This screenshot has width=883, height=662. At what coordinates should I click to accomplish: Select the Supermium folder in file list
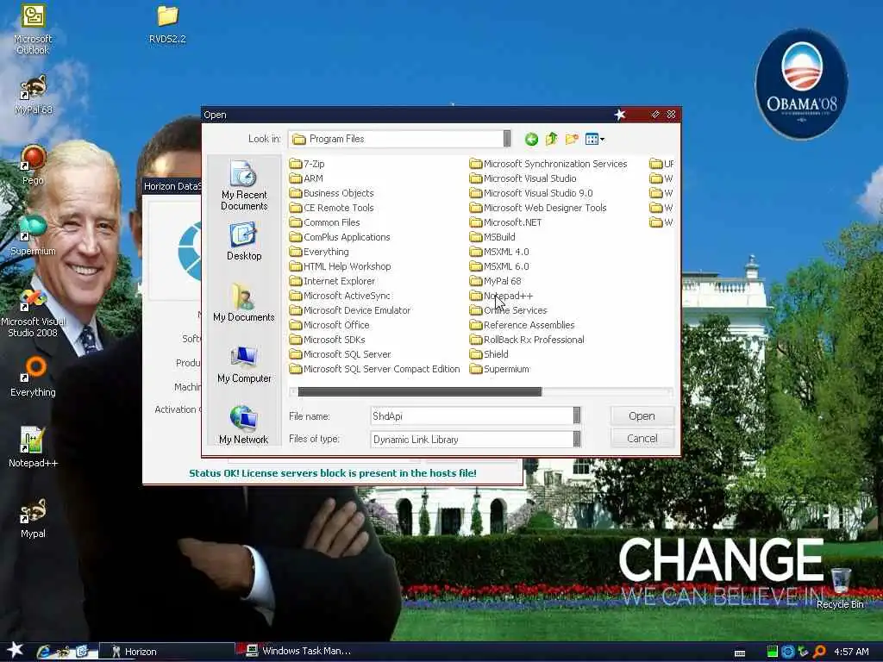[500, 369]
